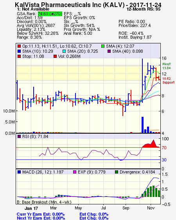Click the Stop: 11.08 legend text
This screenshot has height=220, width=176.
pos(33,56)
